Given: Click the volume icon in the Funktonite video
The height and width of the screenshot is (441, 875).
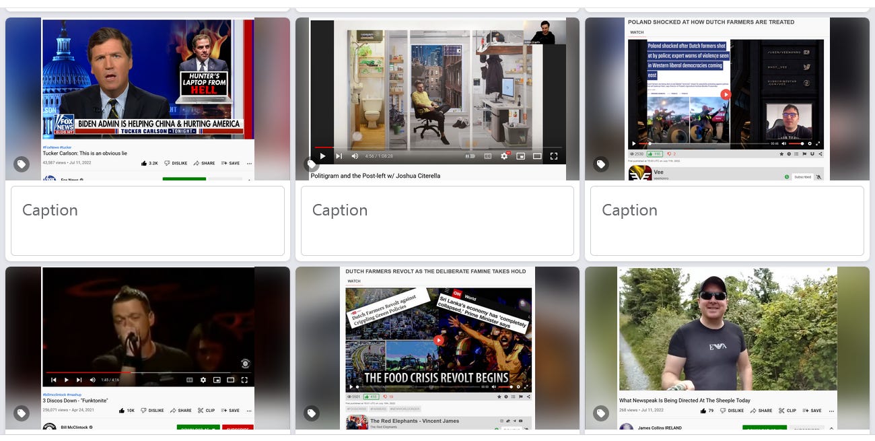Looking at the screenshot, I should 93,380.
